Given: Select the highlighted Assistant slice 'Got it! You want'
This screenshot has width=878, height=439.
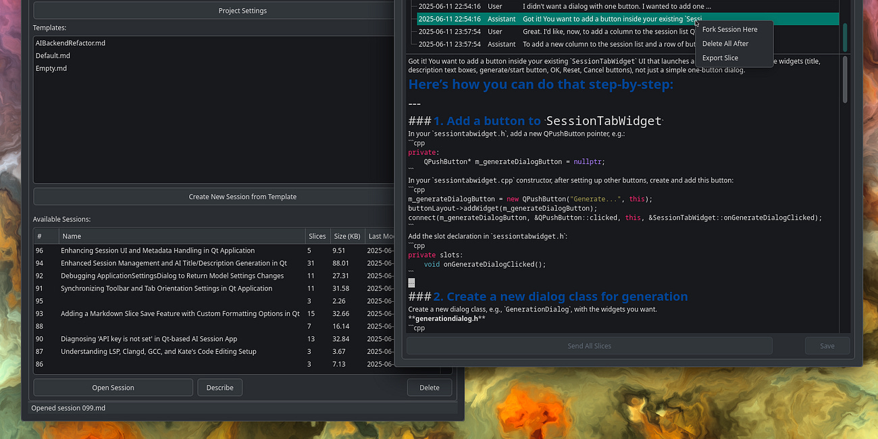Looking at the screenshot, I should point(627,19).
